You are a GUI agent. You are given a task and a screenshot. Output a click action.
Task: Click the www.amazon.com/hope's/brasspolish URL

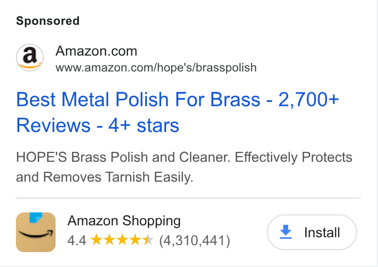pyautogui.click(x=156, y=67)
